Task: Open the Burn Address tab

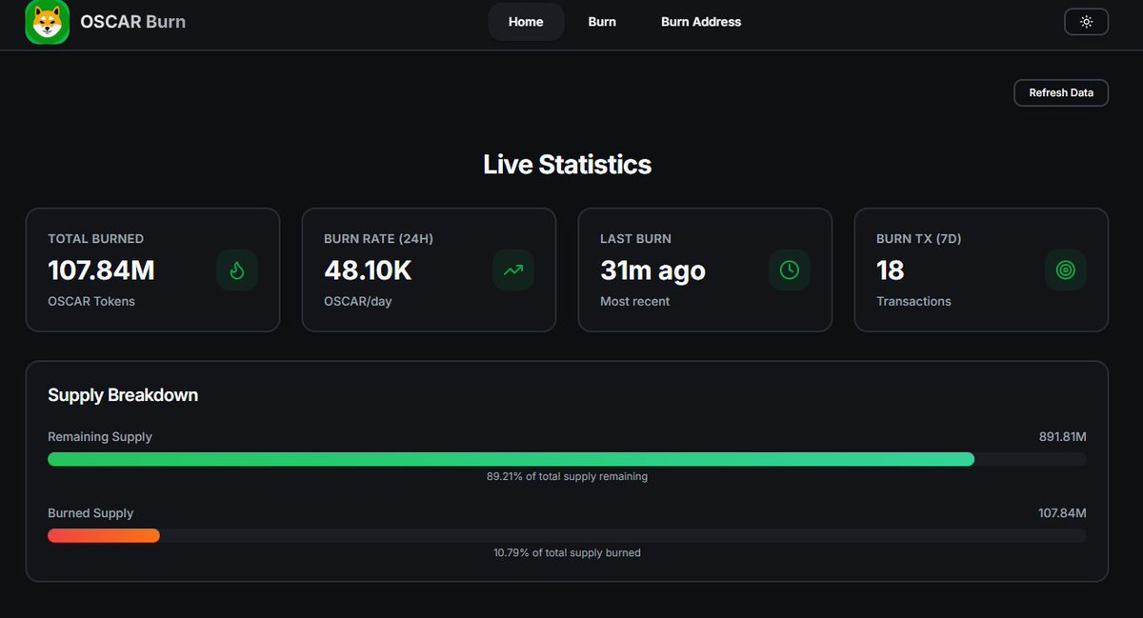Action: [701, 22]
